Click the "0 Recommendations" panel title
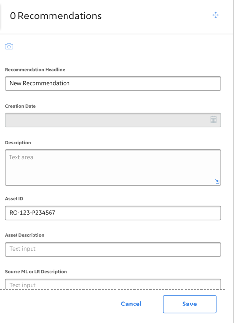The height and width of the screenshot is (323, 234). pyautogui.click(x=56, y=16)
